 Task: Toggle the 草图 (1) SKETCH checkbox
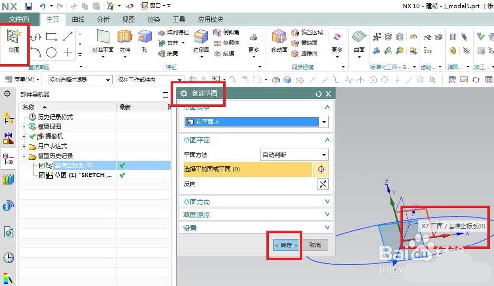click(41, 175)
